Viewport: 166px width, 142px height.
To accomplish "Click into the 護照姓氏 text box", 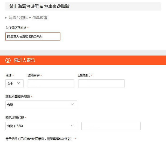I will [x=101, y=83].
